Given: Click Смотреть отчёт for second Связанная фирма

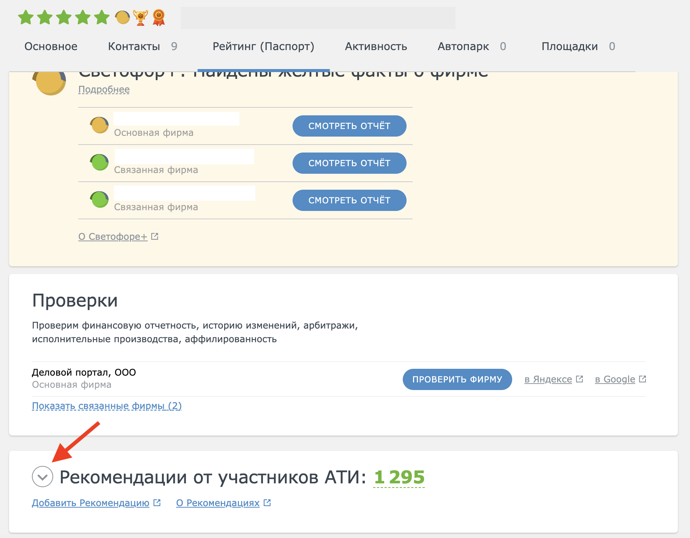Looking at the screenshot, I should coord(350,200).
